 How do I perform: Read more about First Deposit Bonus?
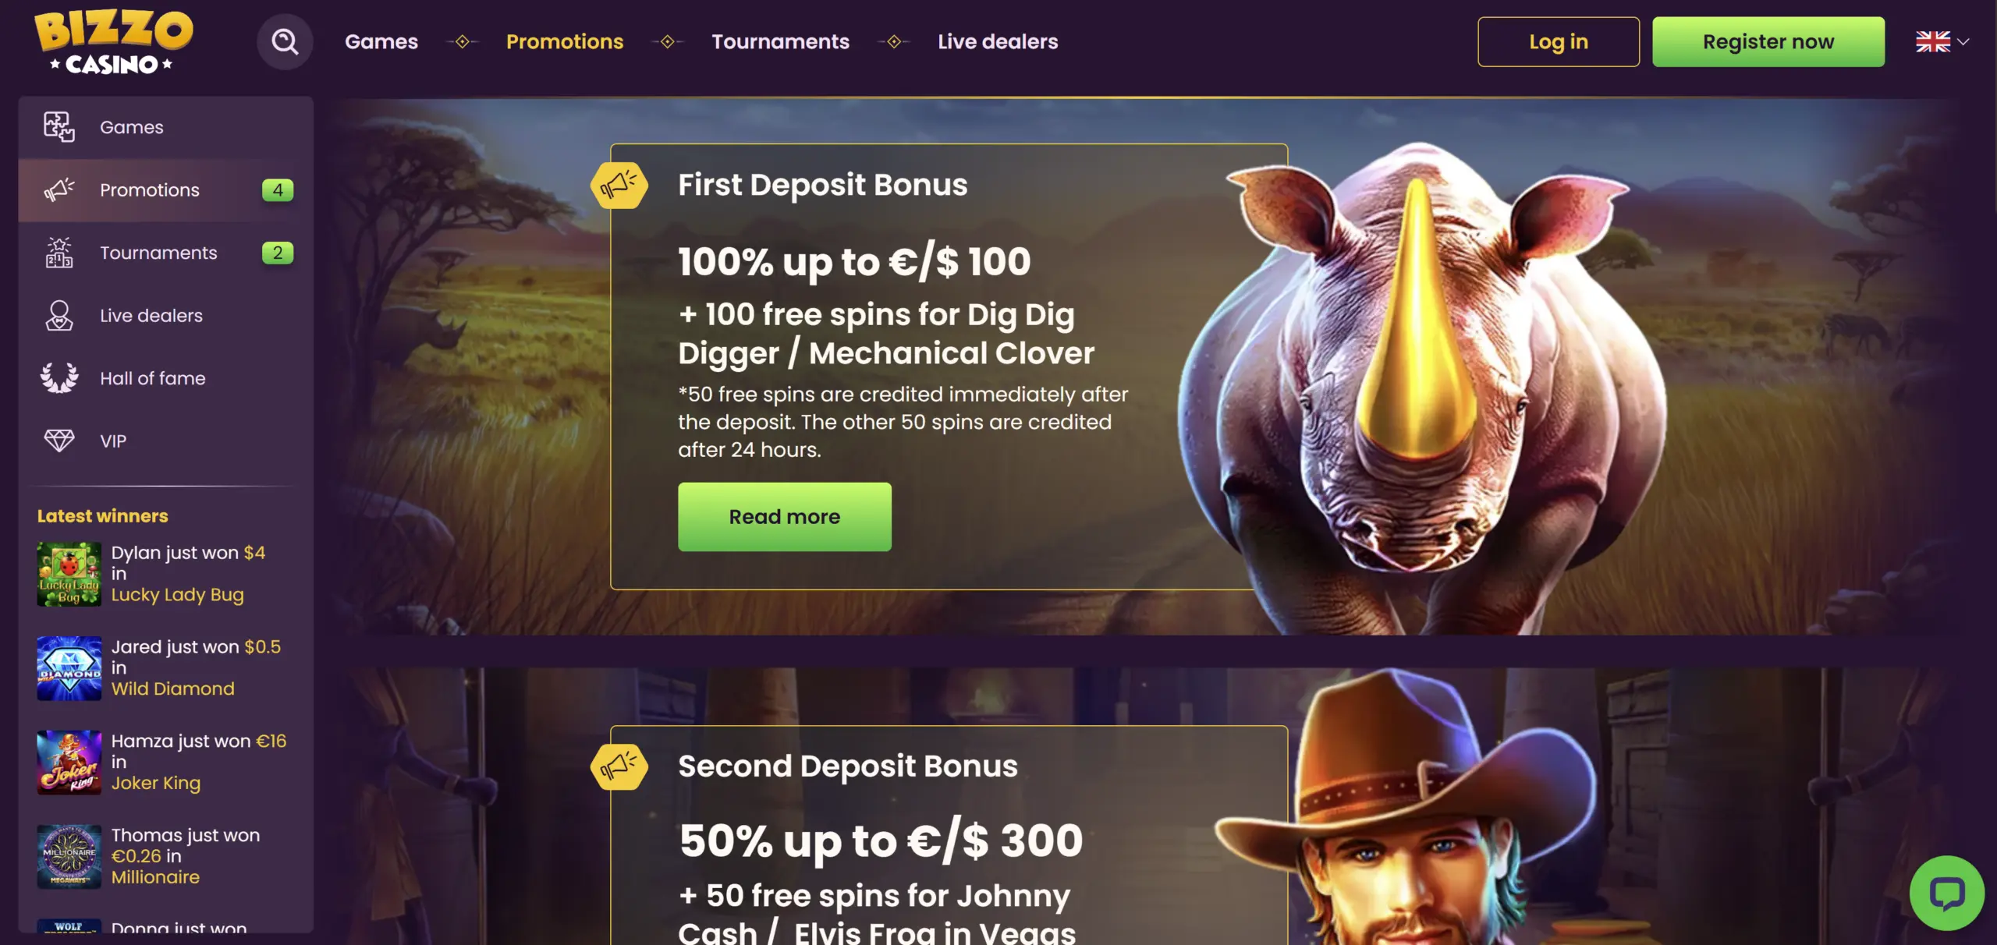785,517
